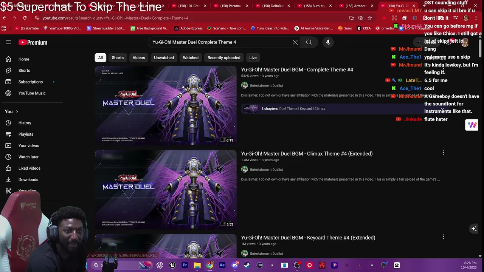Open the YouTube guide hamburger menu
Viewport: 484px width, 272px height.
[x=8, y=42]
